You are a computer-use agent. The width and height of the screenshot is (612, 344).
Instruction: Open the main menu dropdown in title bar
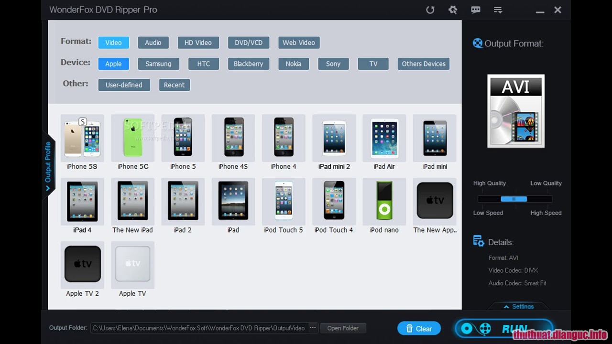click(x=498, y=10)
